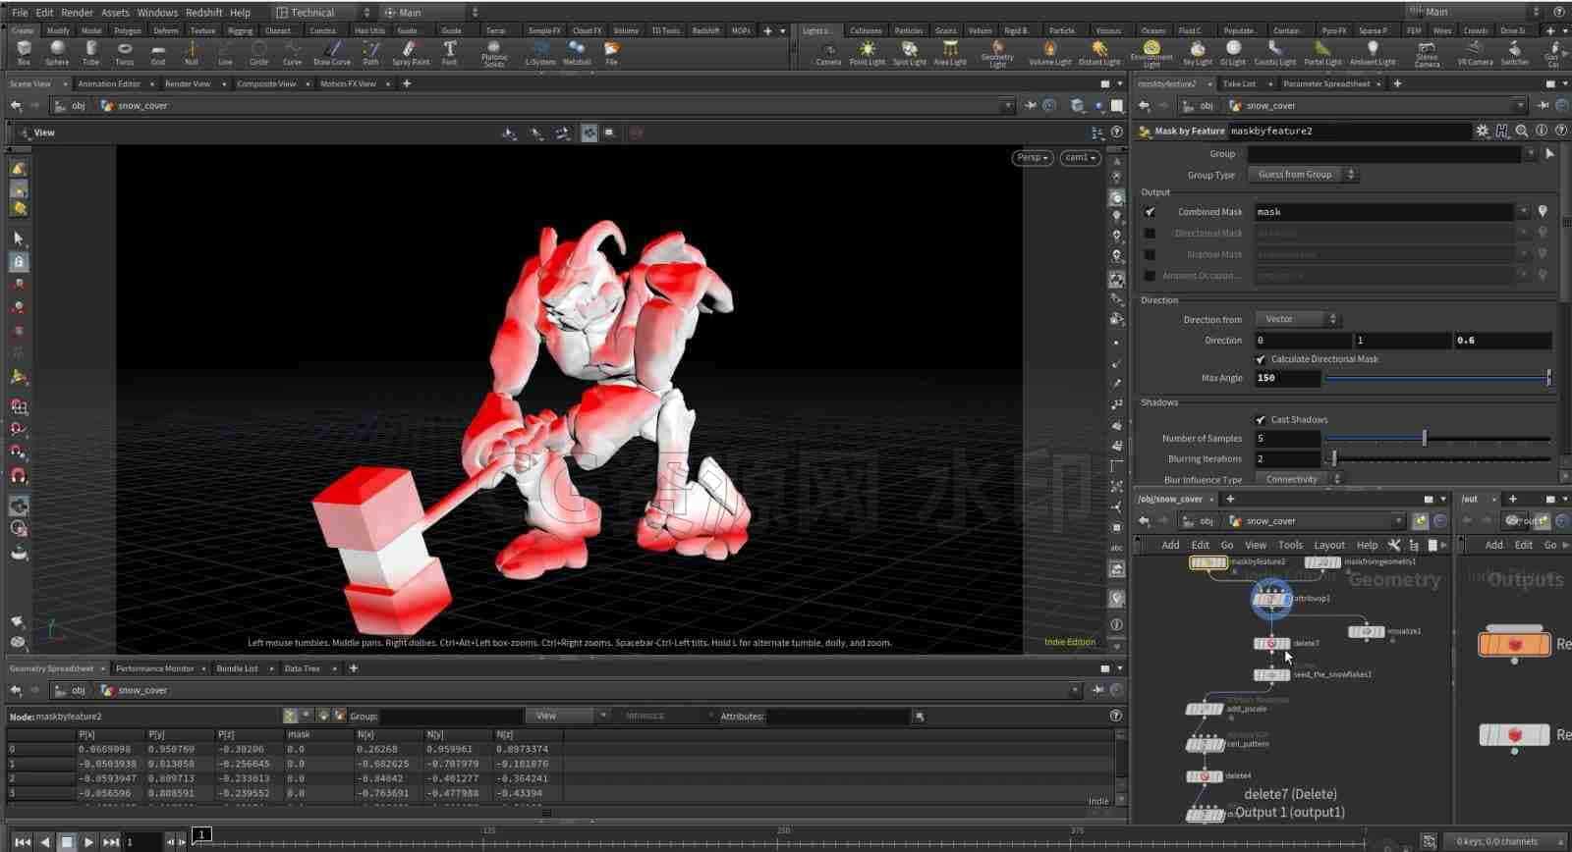Adjust the Max Angle slider
The image size is (1572, 852).
pos(1437,378)
